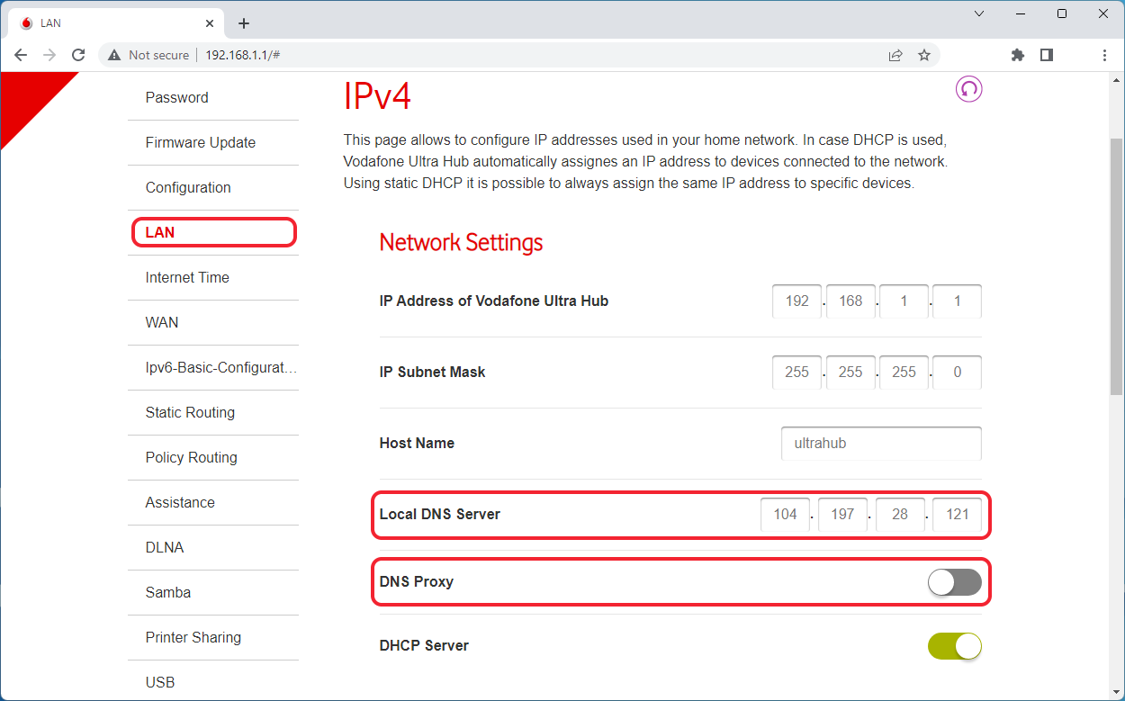Click first octet of IP Subnet Mask
Image resolution: width=1125 pixels, height=701 pixels.
797,373
